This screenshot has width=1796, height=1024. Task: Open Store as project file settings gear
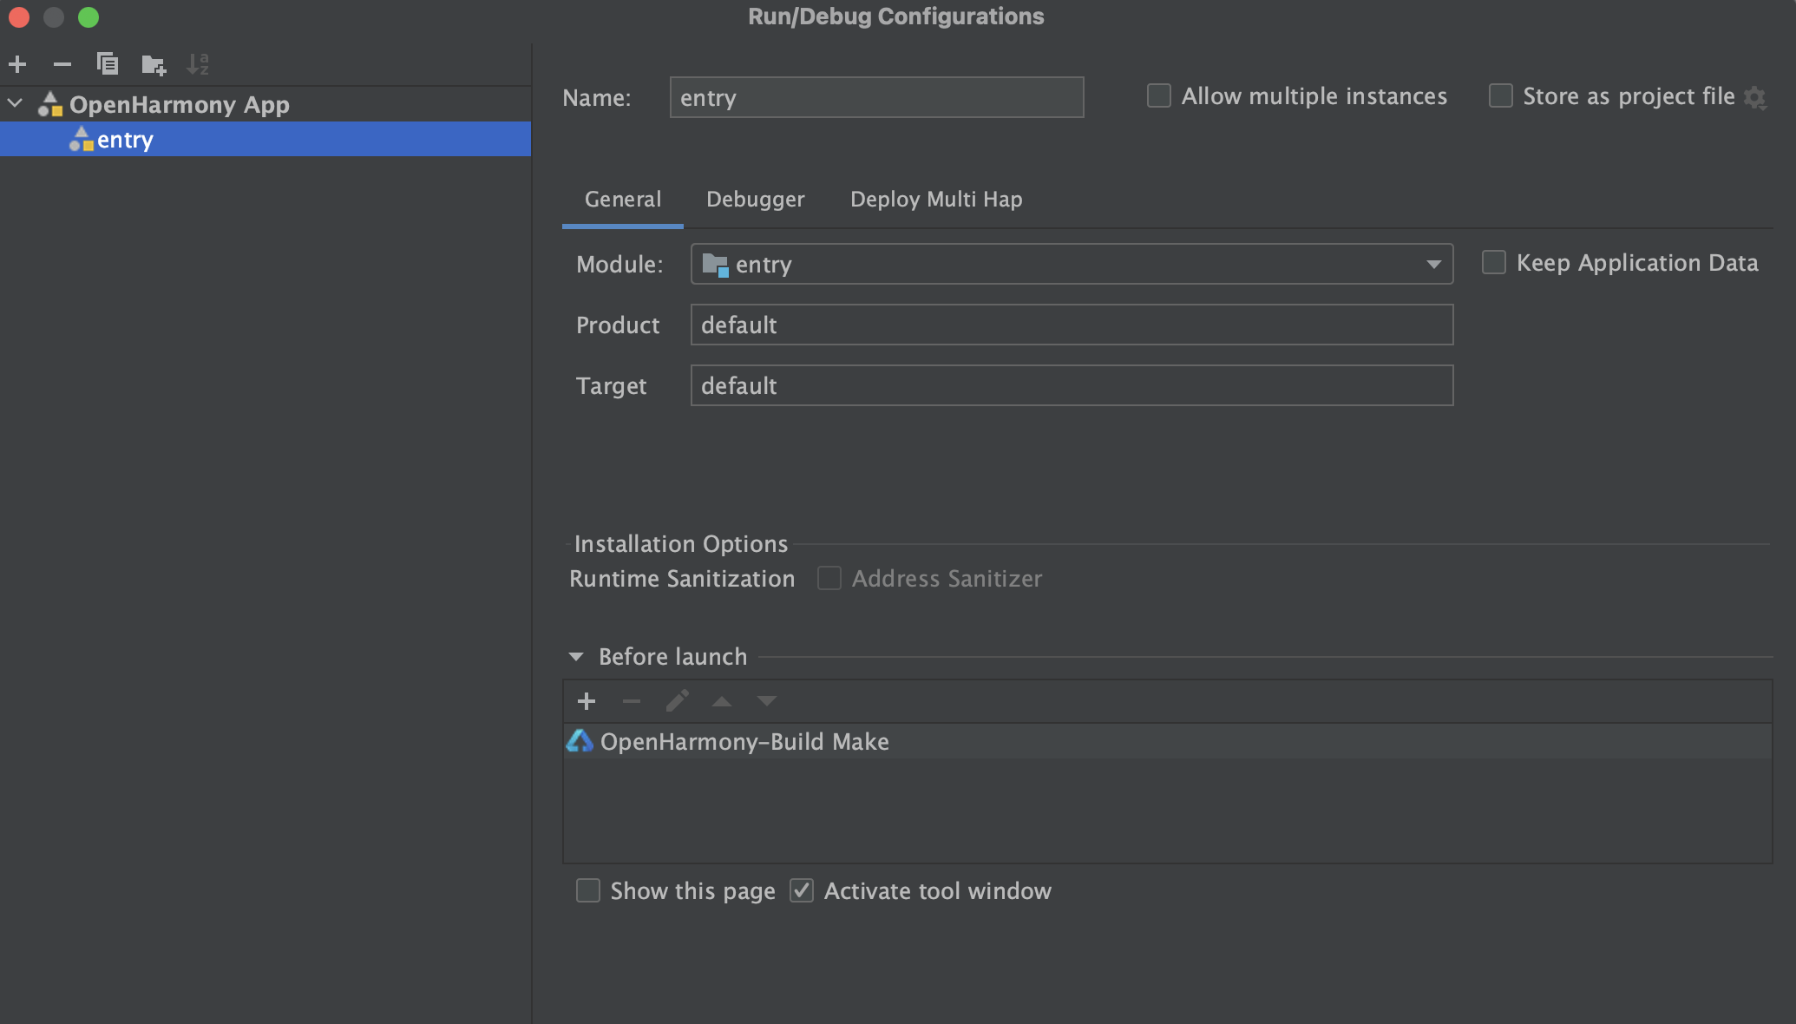pos(1755,97)
